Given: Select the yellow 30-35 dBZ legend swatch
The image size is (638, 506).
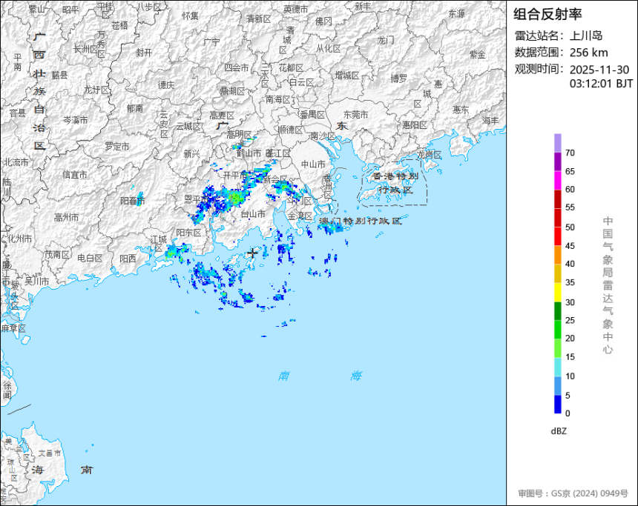Looking at the screenshot, I should [x=557, y=292].
